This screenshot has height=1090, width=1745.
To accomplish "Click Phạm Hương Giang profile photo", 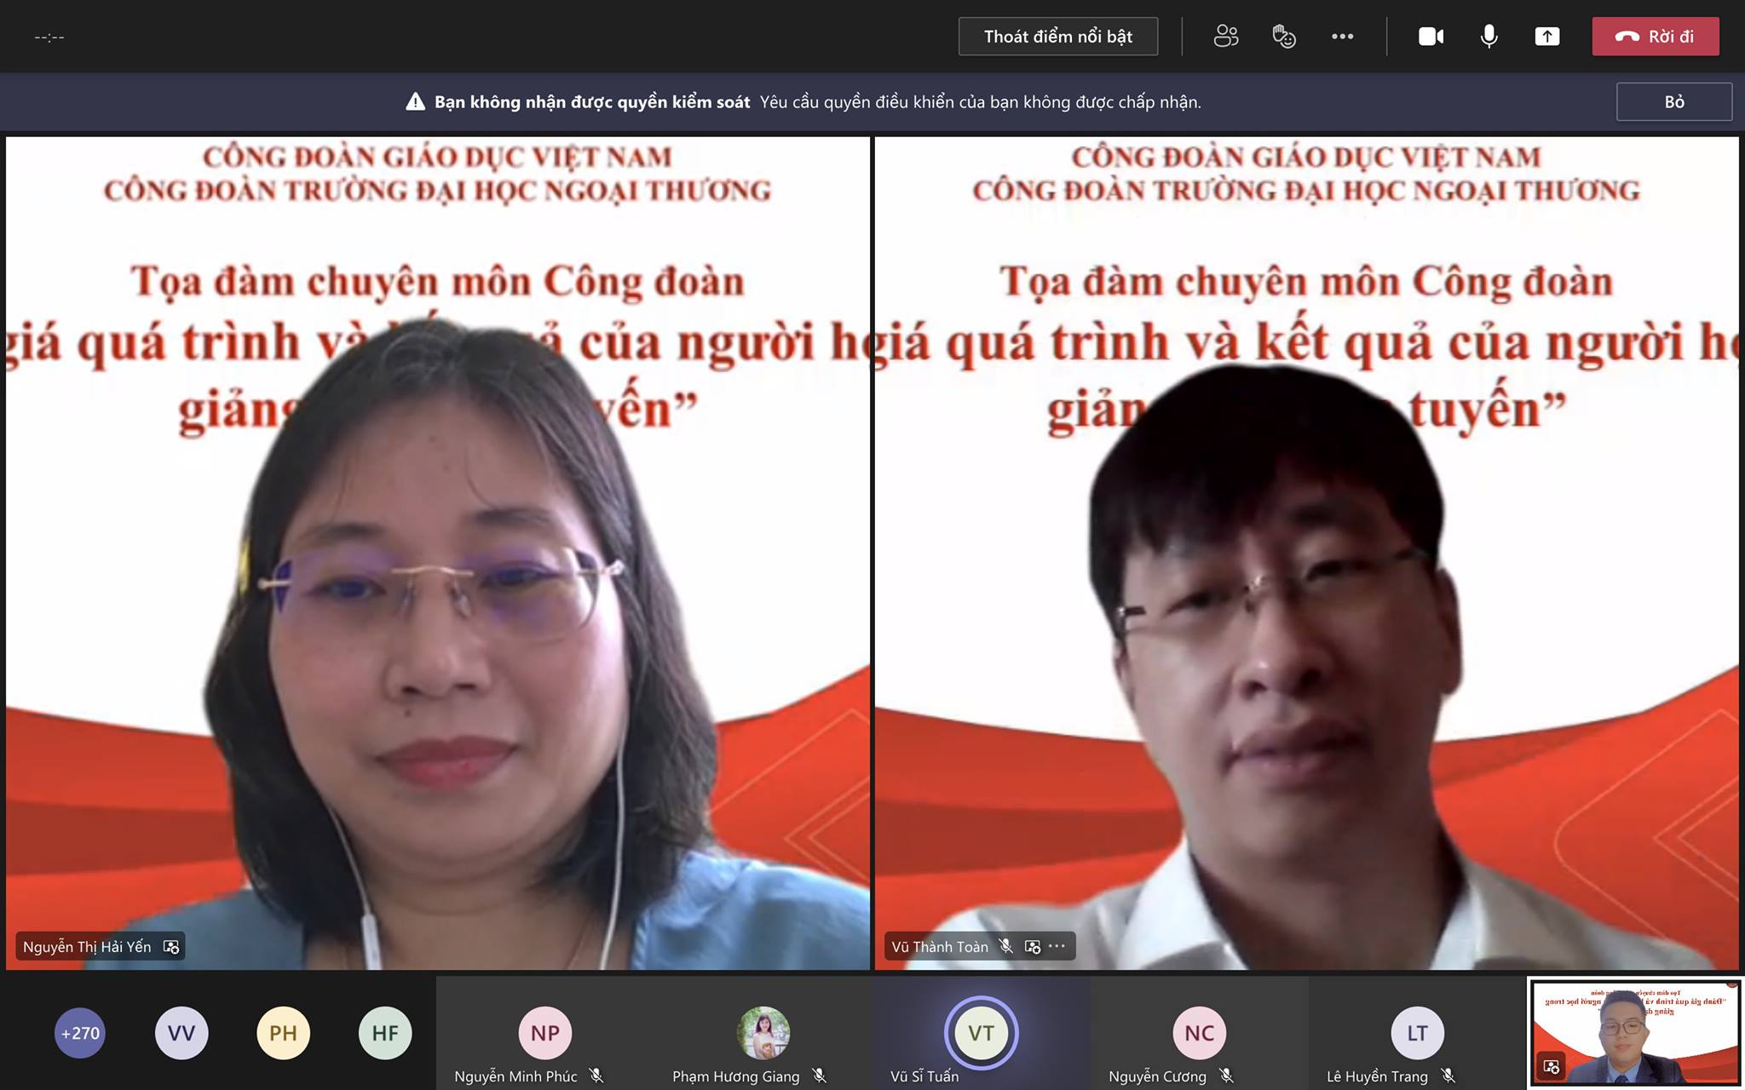I will (x=763, y=1033).
